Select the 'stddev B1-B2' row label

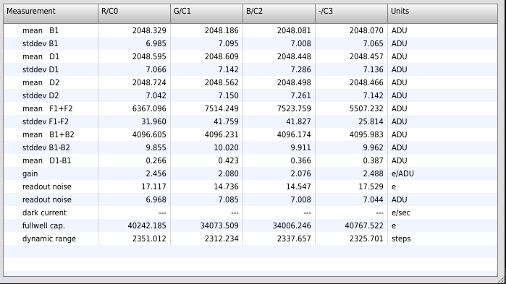46,147
